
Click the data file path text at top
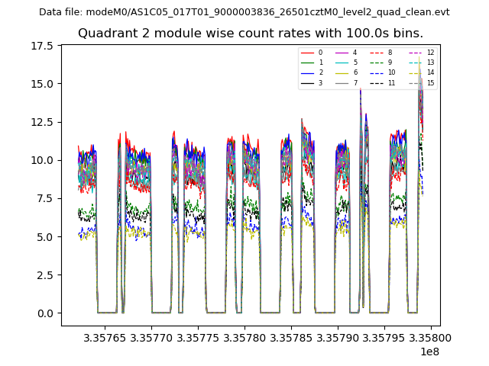coord(244,11)
